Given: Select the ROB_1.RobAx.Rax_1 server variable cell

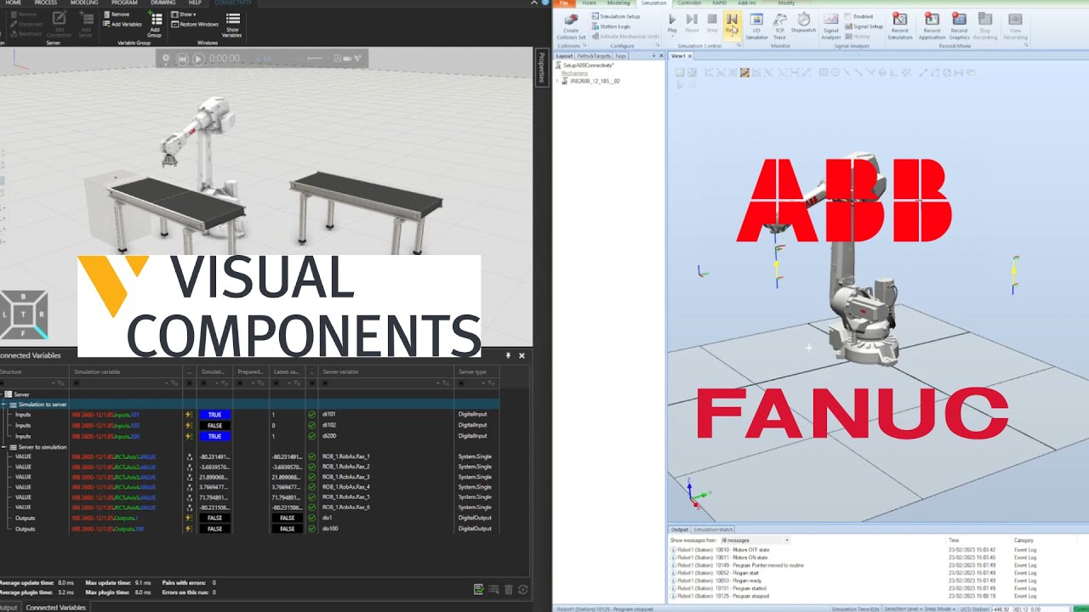Looking at the screenshot, I should tap(387, 456).
